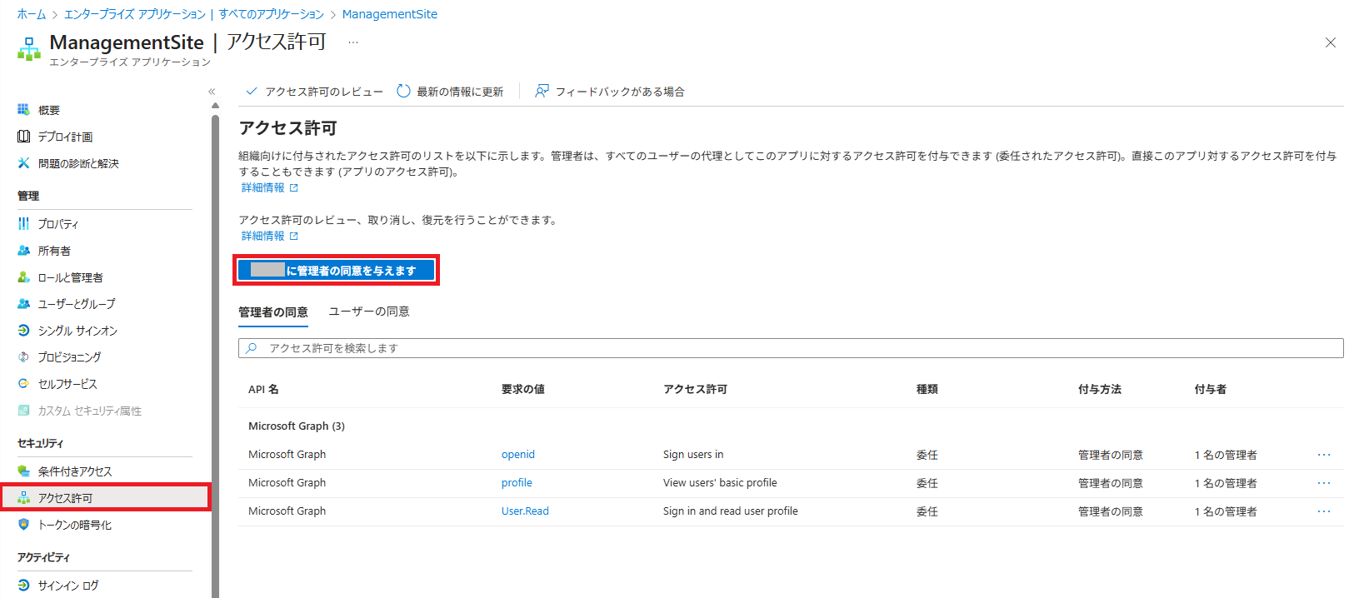
Task: Click first 詳細情報 link
Action: 263,188
